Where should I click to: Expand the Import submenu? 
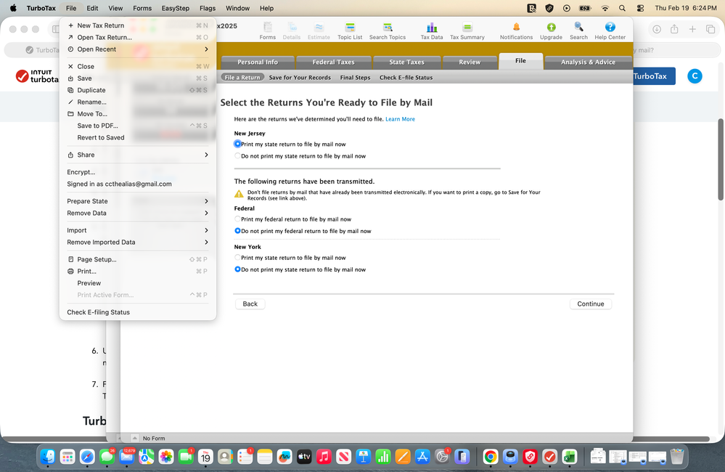tap(138, 230)
